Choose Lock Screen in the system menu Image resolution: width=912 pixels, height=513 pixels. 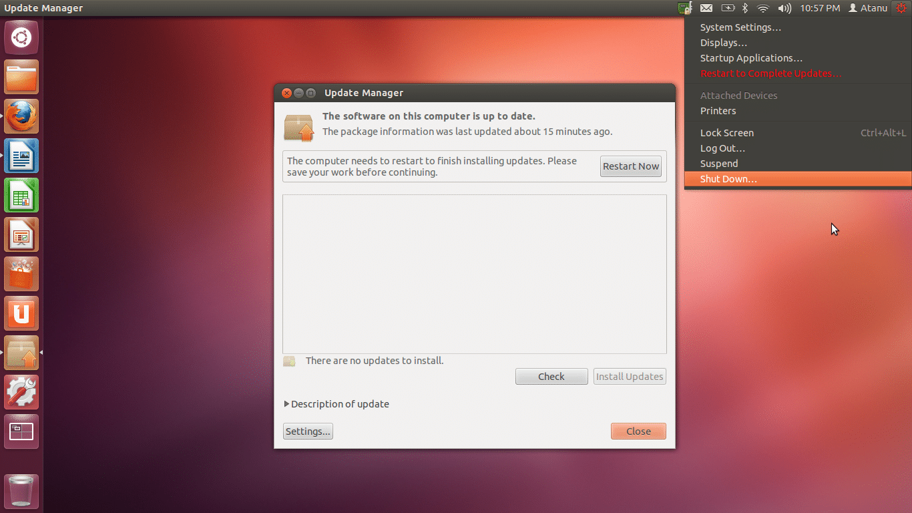[x=798, y=133]
